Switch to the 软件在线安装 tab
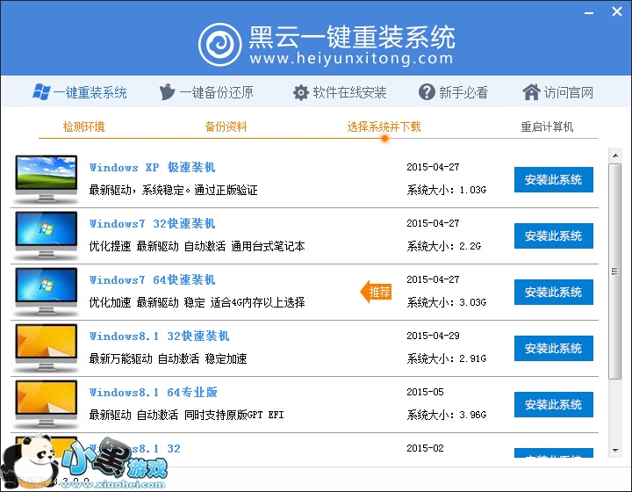The image size is (632, 492). pos(340,92)
